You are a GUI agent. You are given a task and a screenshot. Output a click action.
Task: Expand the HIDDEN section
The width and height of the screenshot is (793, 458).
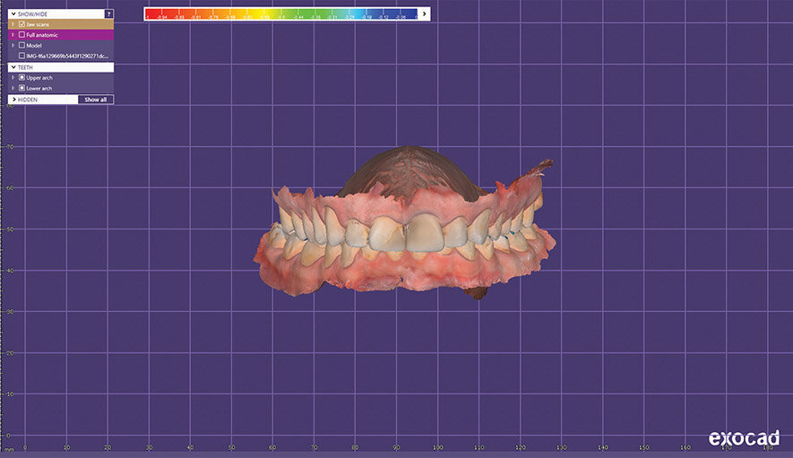click(13, 99)
